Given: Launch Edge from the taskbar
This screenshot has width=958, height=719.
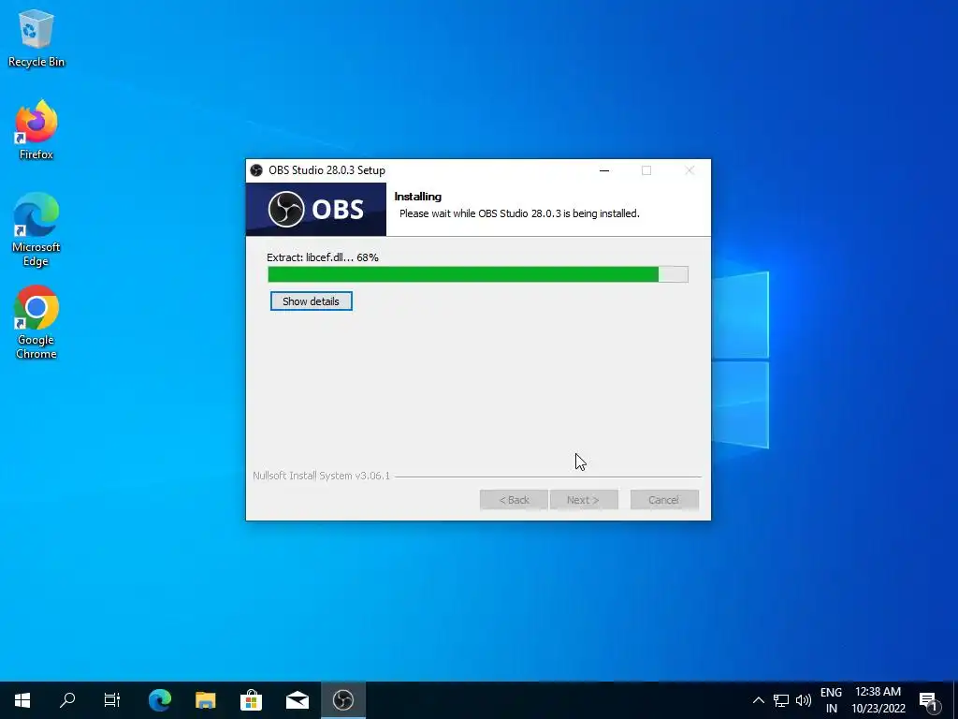Looking at the screenshot, I should (160, 700).
